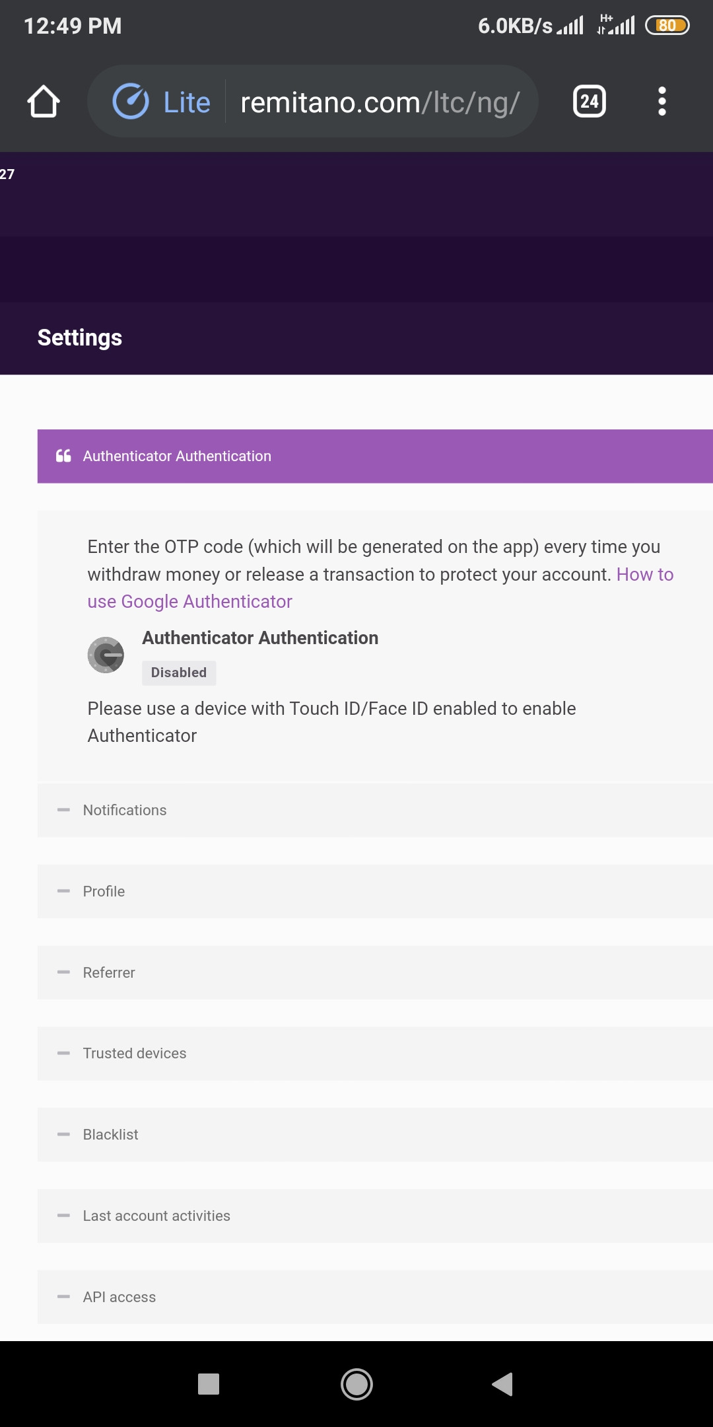This screenshot has width=713, height=1427.
Task: Tap the Android back triangle button
Action: pyautogui.click(x=502, y=1384)
